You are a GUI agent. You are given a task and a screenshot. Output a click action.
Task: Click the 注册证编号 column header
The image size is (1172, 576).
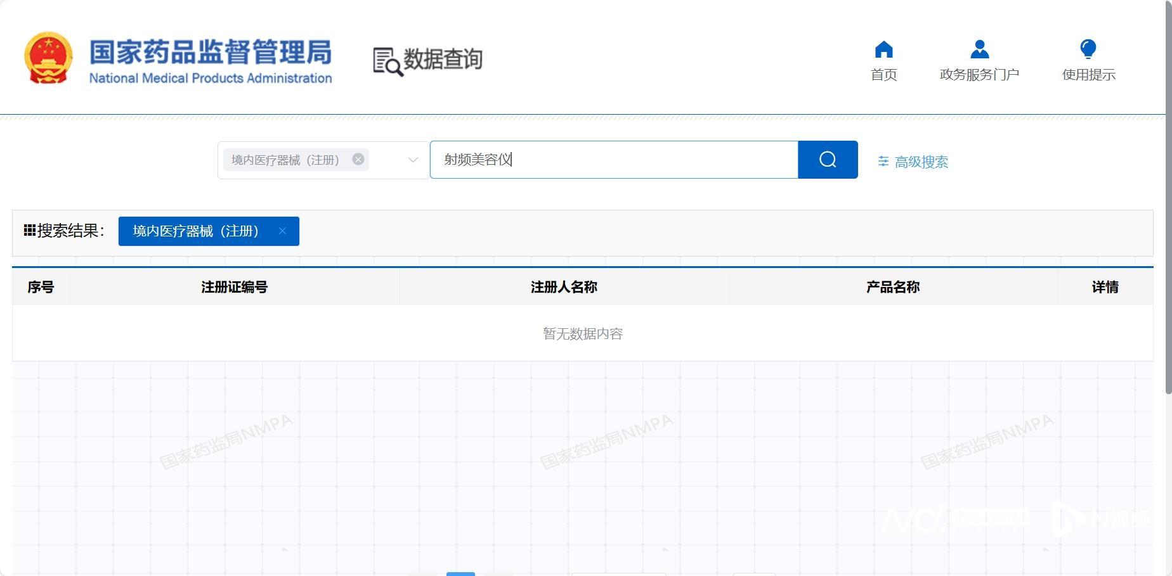tap(234, 287)
